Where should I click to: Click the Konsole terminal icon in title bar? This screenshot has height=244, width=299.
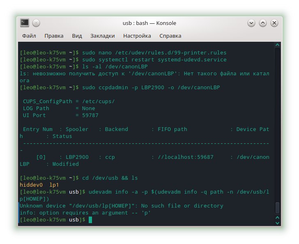point(25,23)
